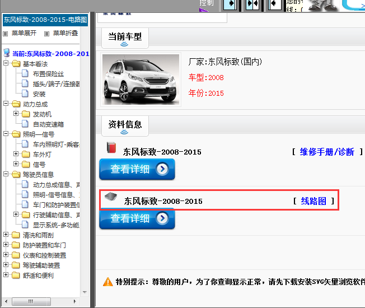Open the 维修手册/诊断 link
365x308 pixels.
pos(327,152)
